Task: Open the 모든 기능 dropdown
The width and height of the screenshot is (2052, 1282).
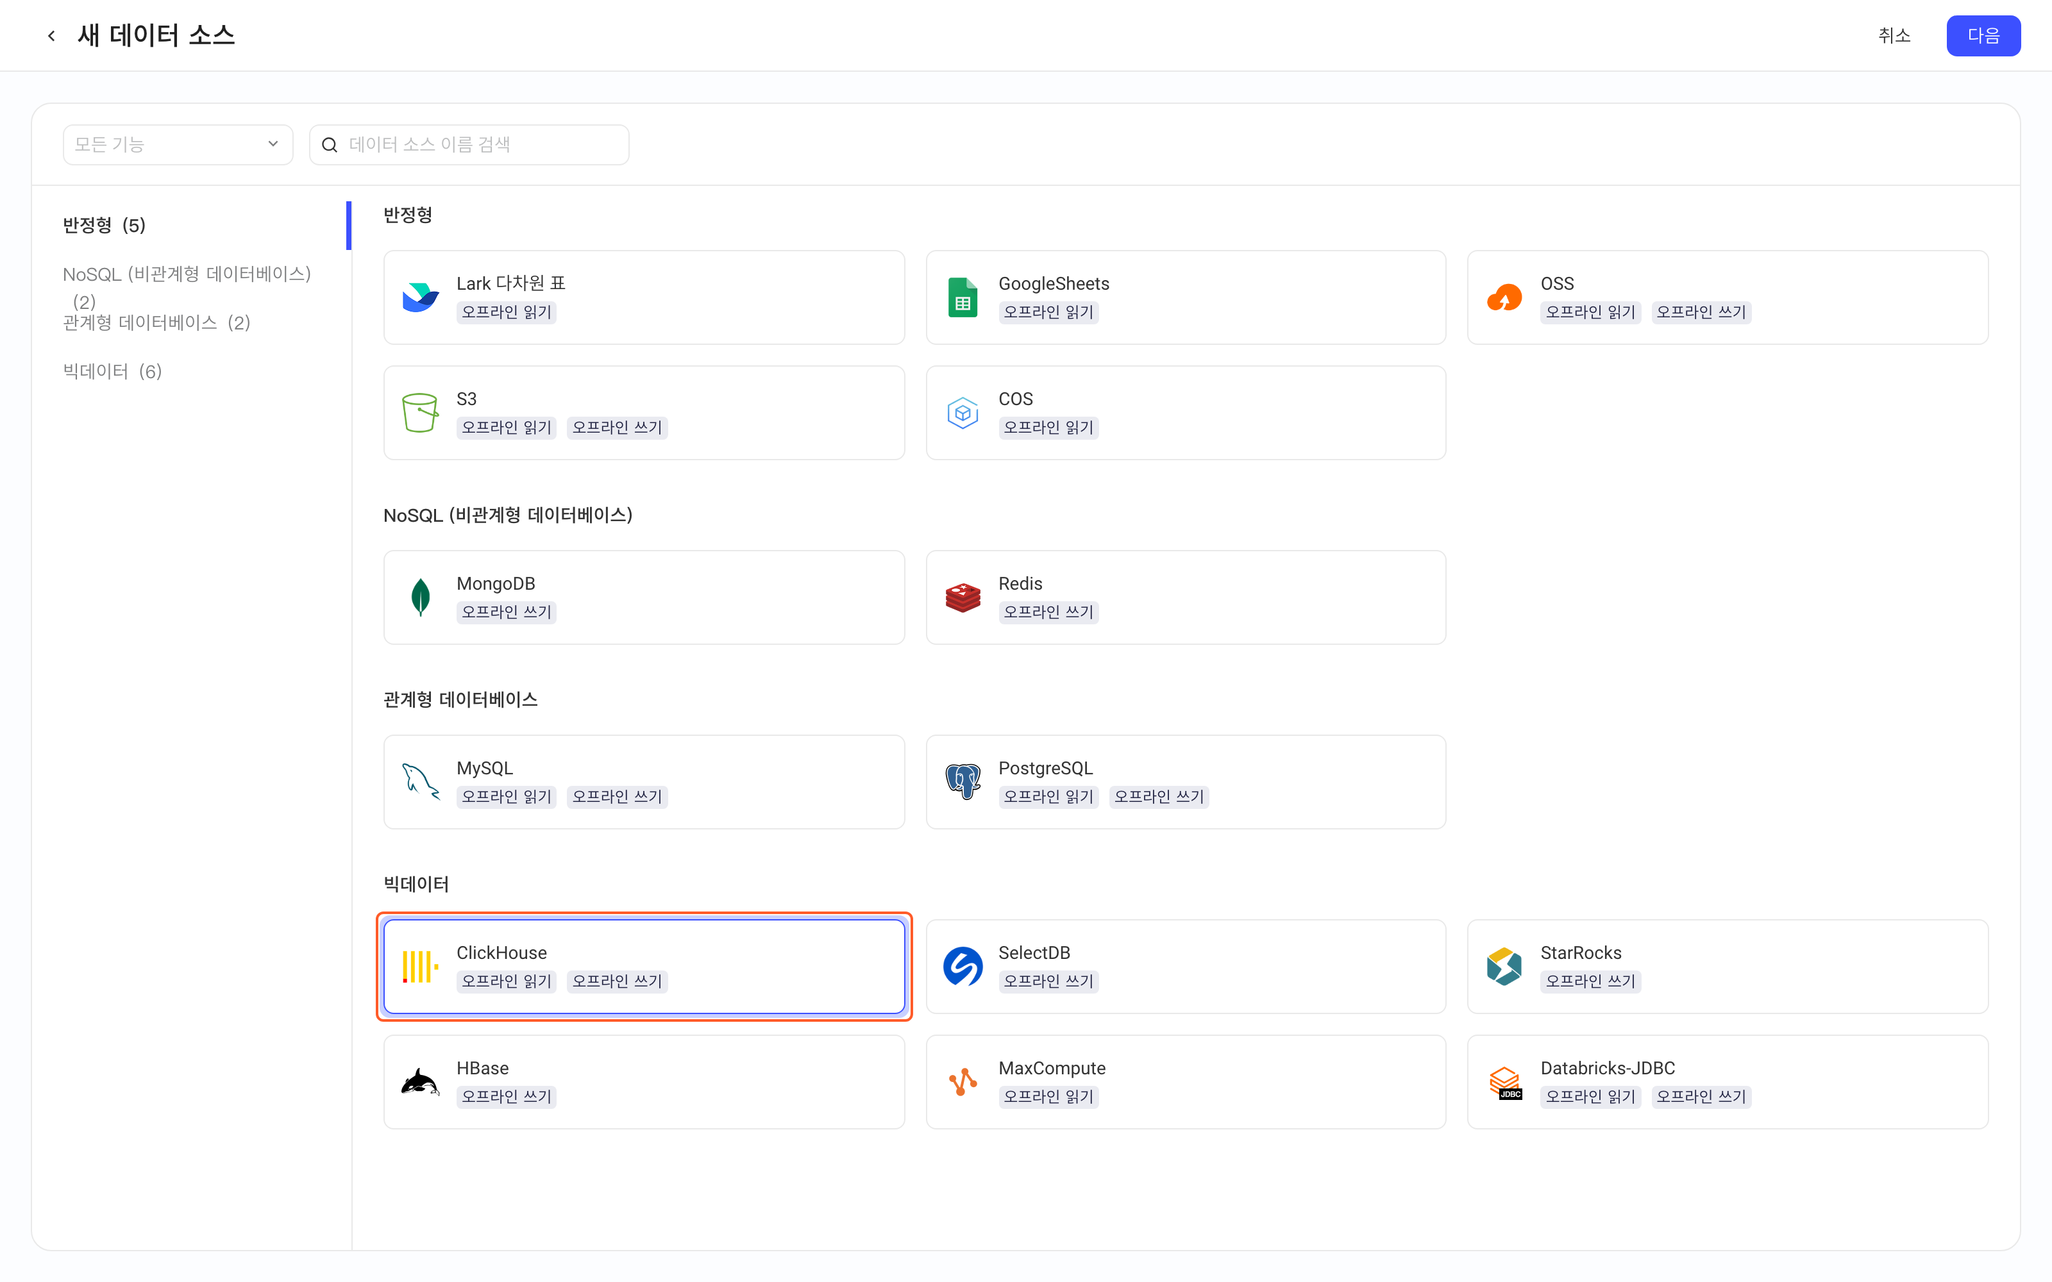Action: tap(178, 145)
